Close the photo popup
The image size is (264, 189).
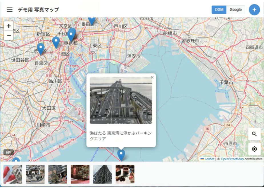coord(152,77)
